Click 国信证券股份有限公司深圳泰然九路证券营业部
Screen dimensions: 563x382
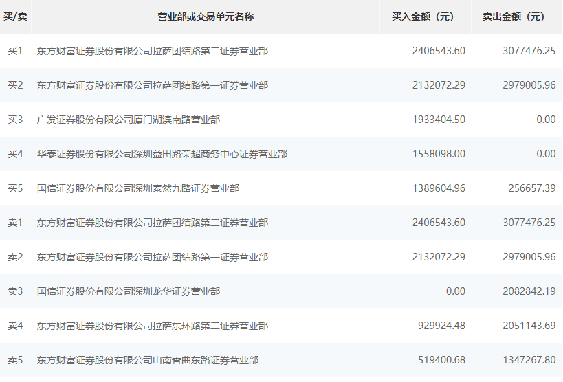tap(138, 188)
